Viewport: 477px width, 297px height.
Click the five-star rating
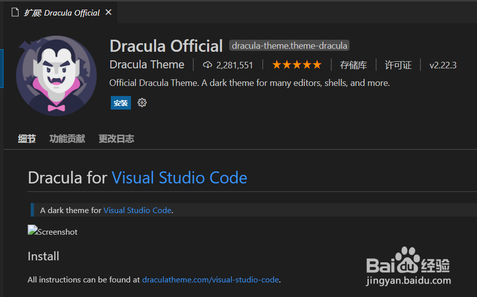click(297, 65)
